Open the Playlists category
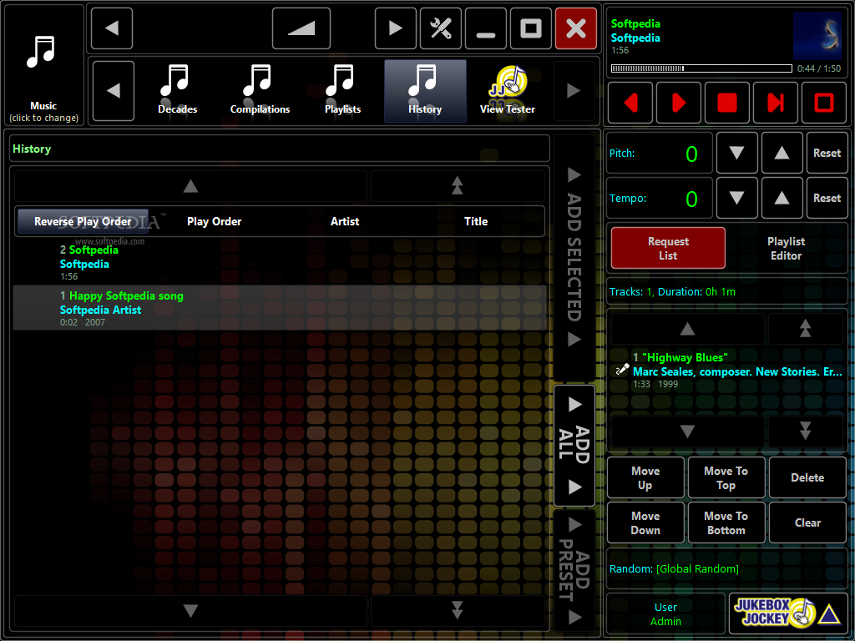 click(342, 90)
